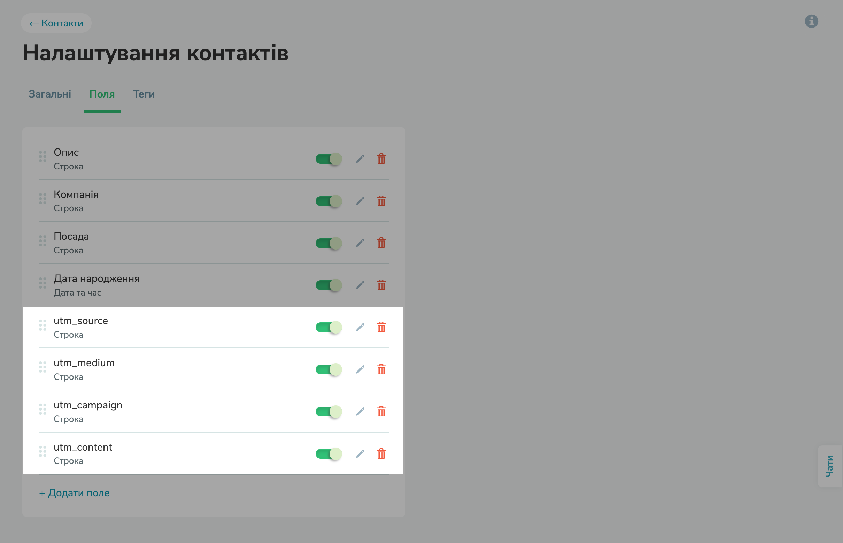The height and width of the screenshot is (543, 843).
Task: Switch to the Загальні tab
Action: click(50, 94)
